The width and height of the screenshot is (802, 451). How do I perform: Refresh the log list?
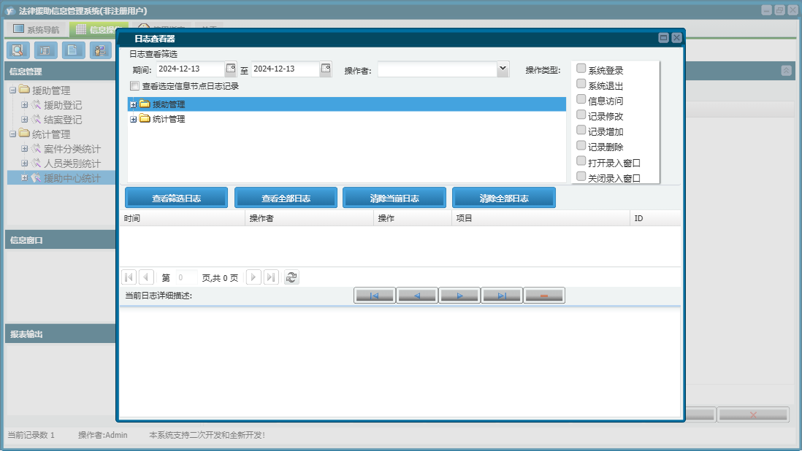click(291, 277)
